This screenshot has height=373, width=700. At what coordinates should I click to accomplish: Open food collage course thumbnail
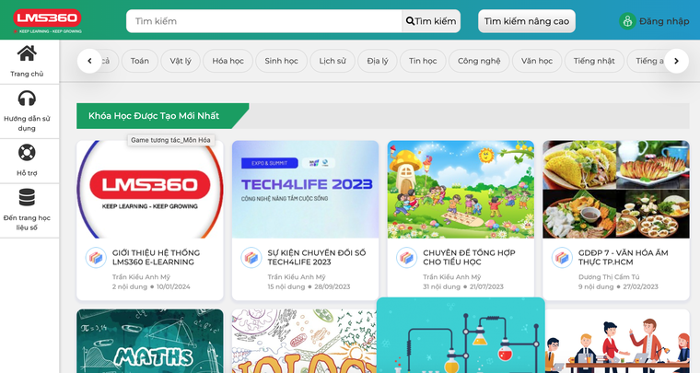(616, 189)
